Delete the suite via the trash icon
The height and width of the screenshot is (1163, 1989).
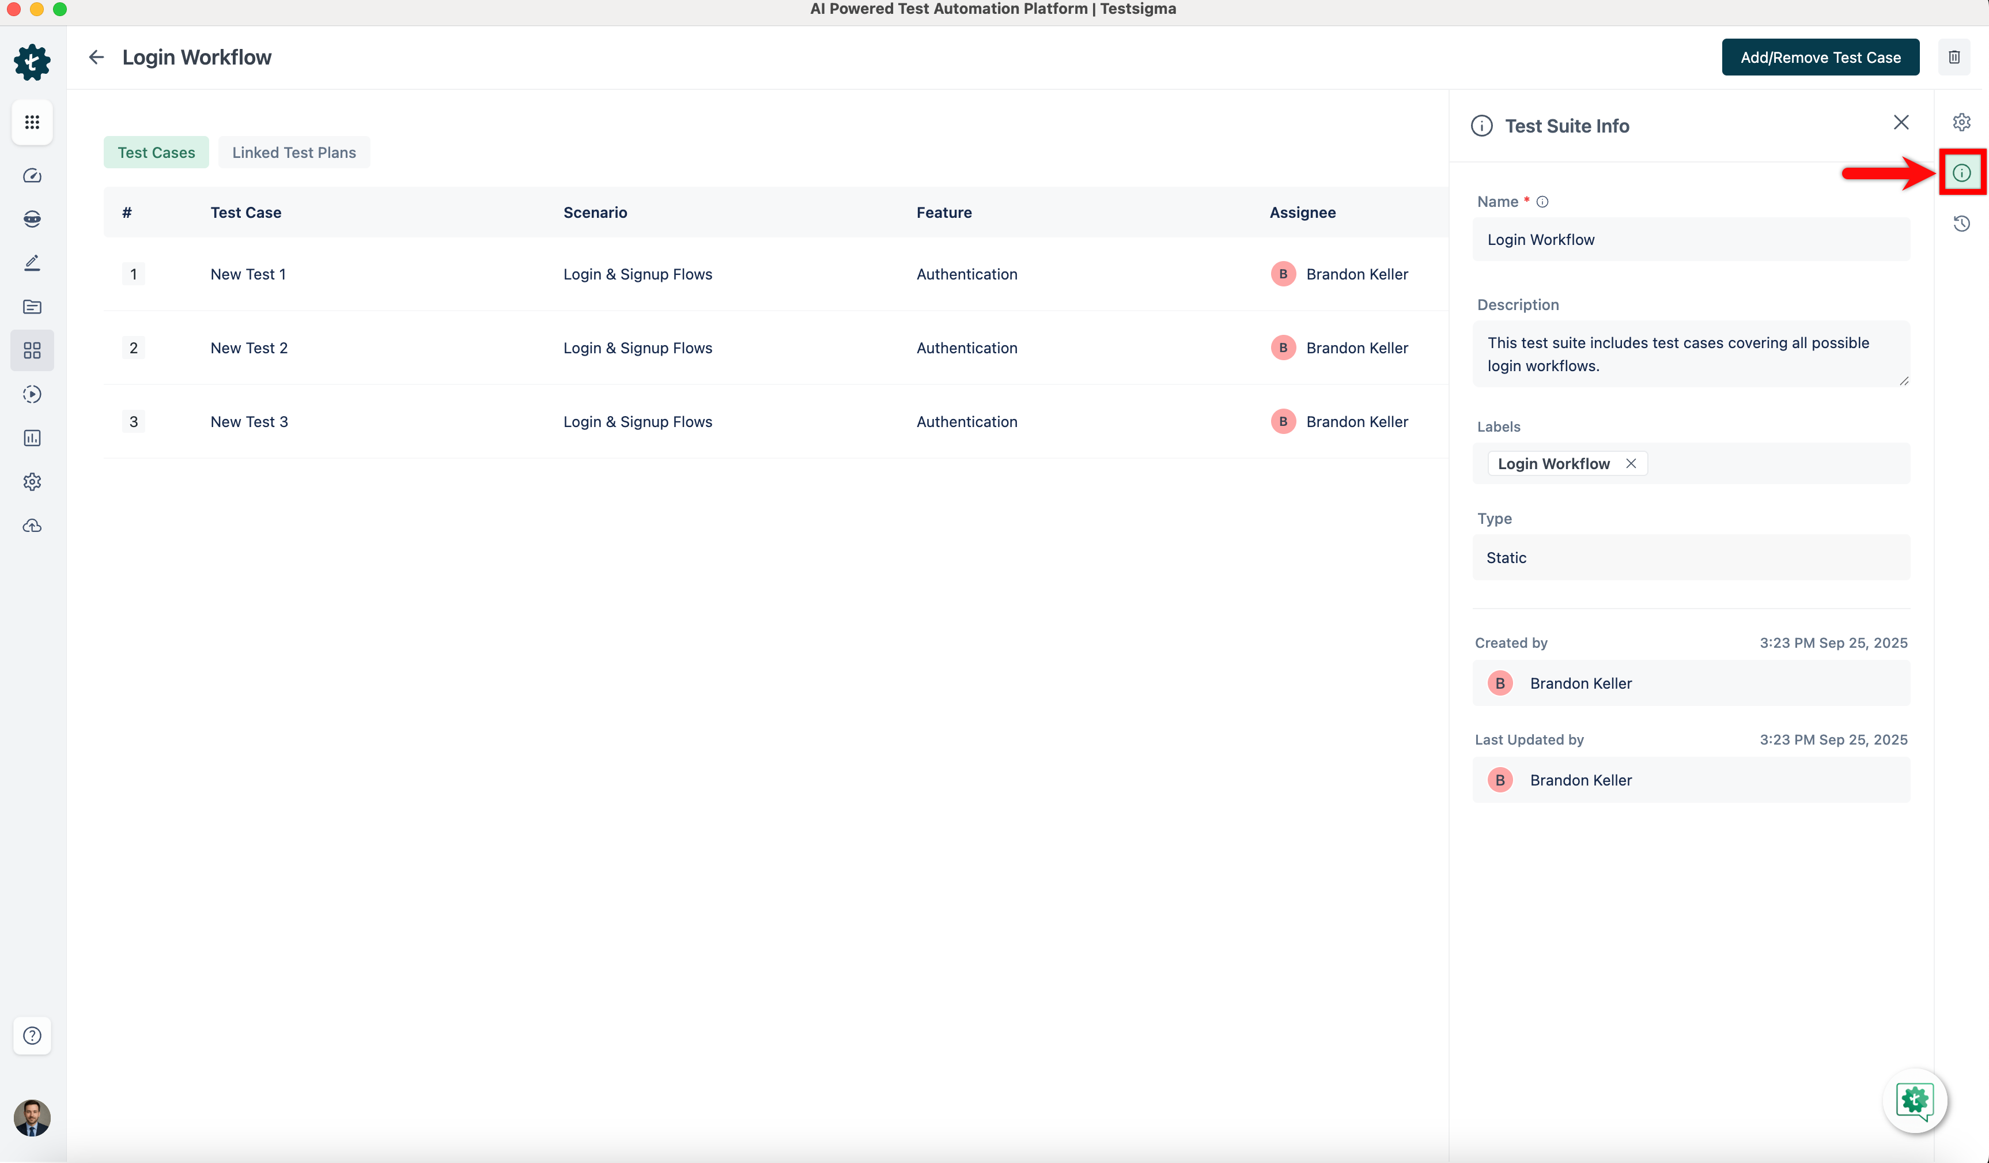click(x=1955, y=56)
